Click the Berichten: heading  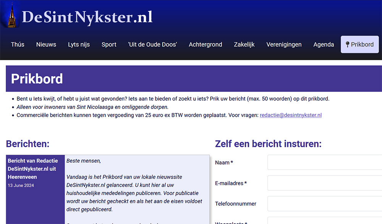click(x=28, y=144)
